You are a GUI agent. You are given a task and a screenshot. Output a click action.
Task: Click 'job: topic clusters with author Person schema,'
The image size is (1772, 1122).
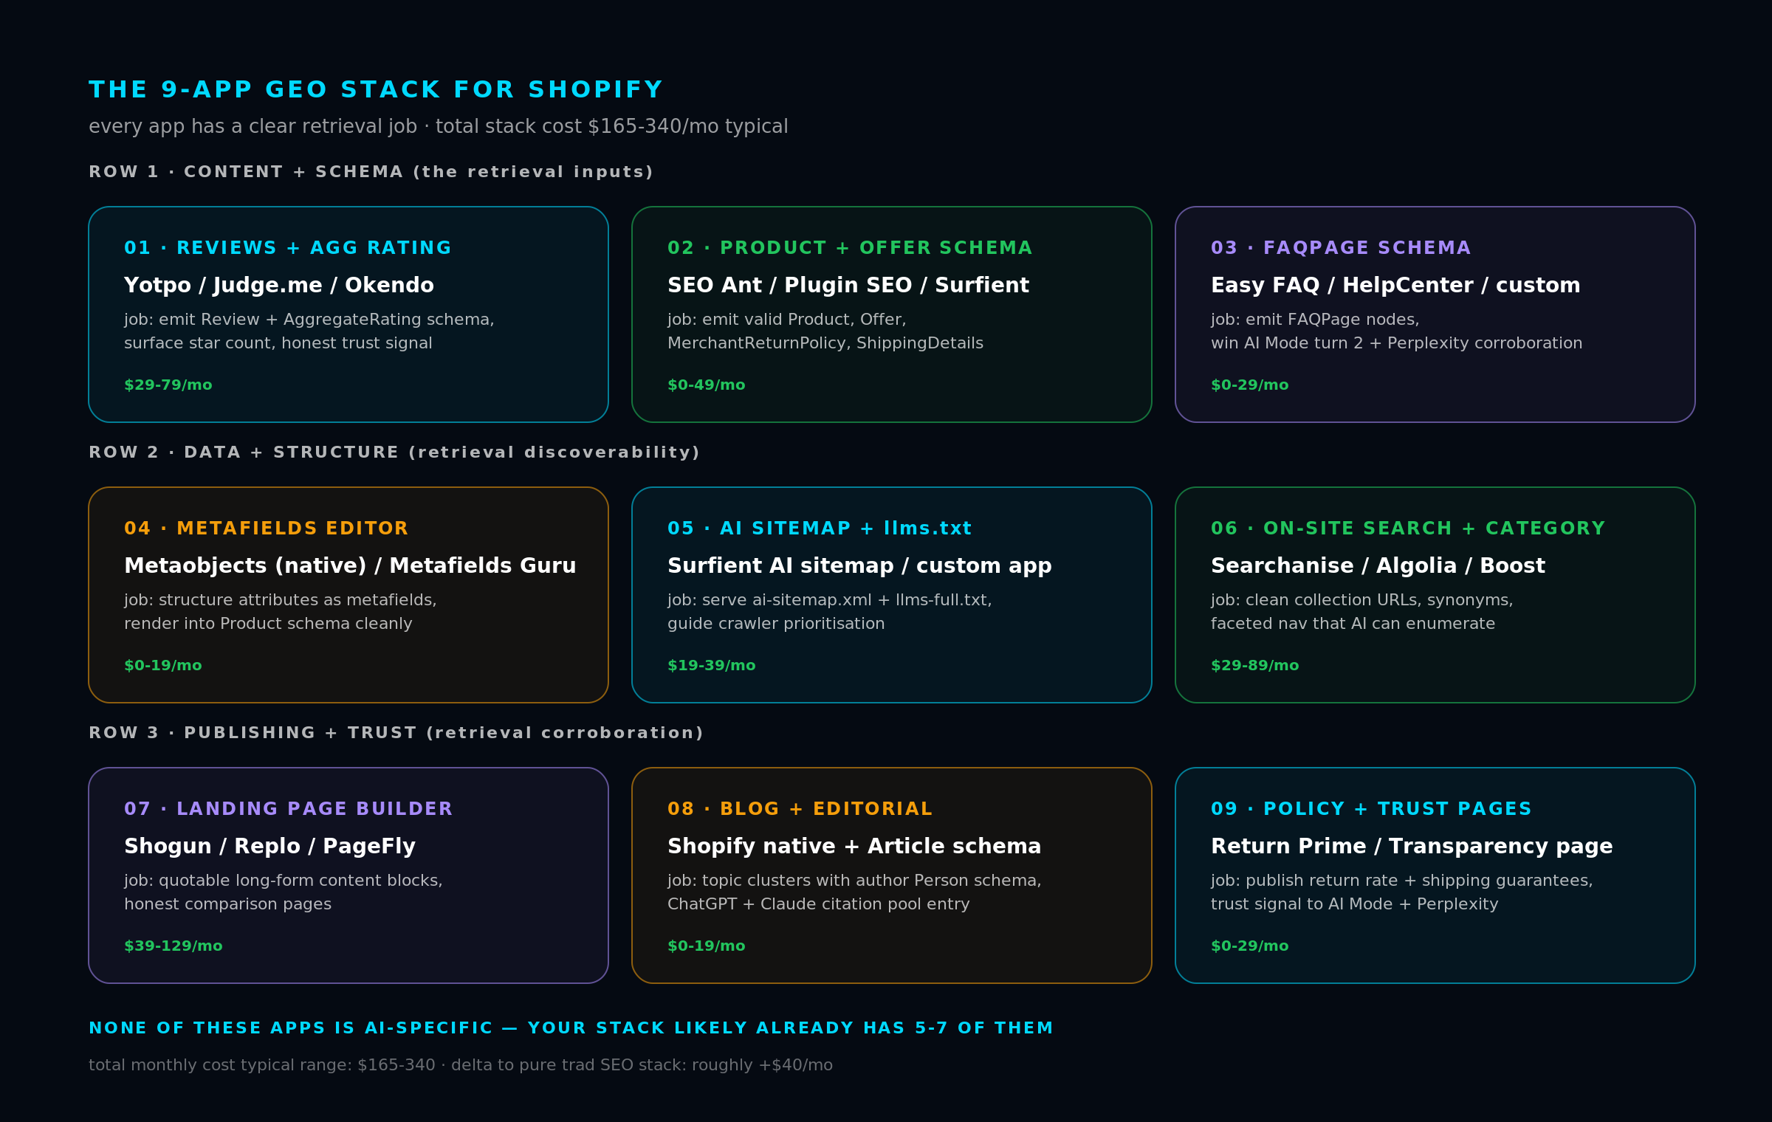click(854, 881)
